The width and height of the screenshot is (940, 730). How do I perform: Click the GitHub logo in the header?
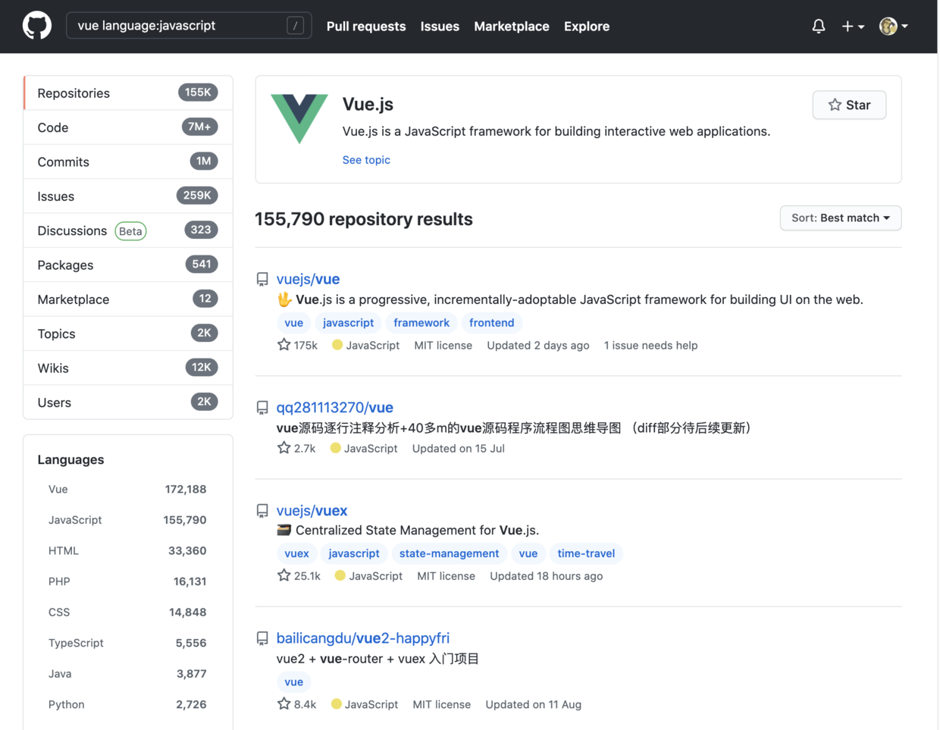coord(36,25)
